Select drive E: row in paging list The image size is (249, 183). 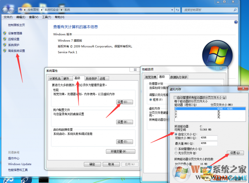(x=210, y=114)
